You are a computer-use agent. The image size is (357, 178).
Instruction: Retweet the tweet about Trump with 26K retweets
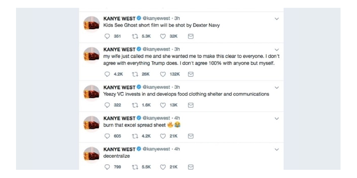(x=135, y=74)
